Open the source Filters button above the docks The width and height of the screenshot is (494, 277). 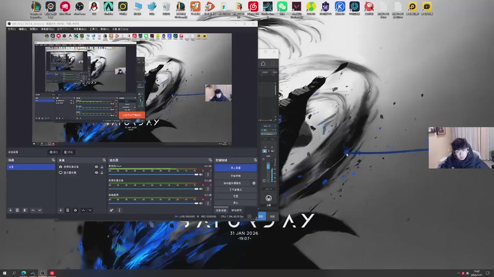pos(69,152)
